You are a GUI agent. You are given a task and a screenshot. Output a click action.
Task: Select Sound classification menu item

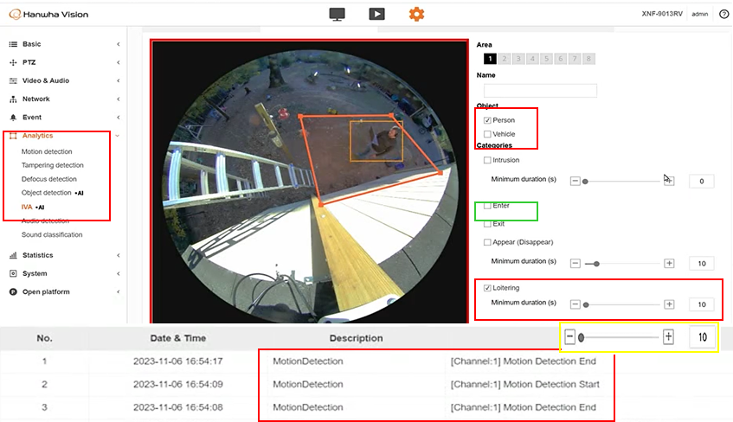52,234
